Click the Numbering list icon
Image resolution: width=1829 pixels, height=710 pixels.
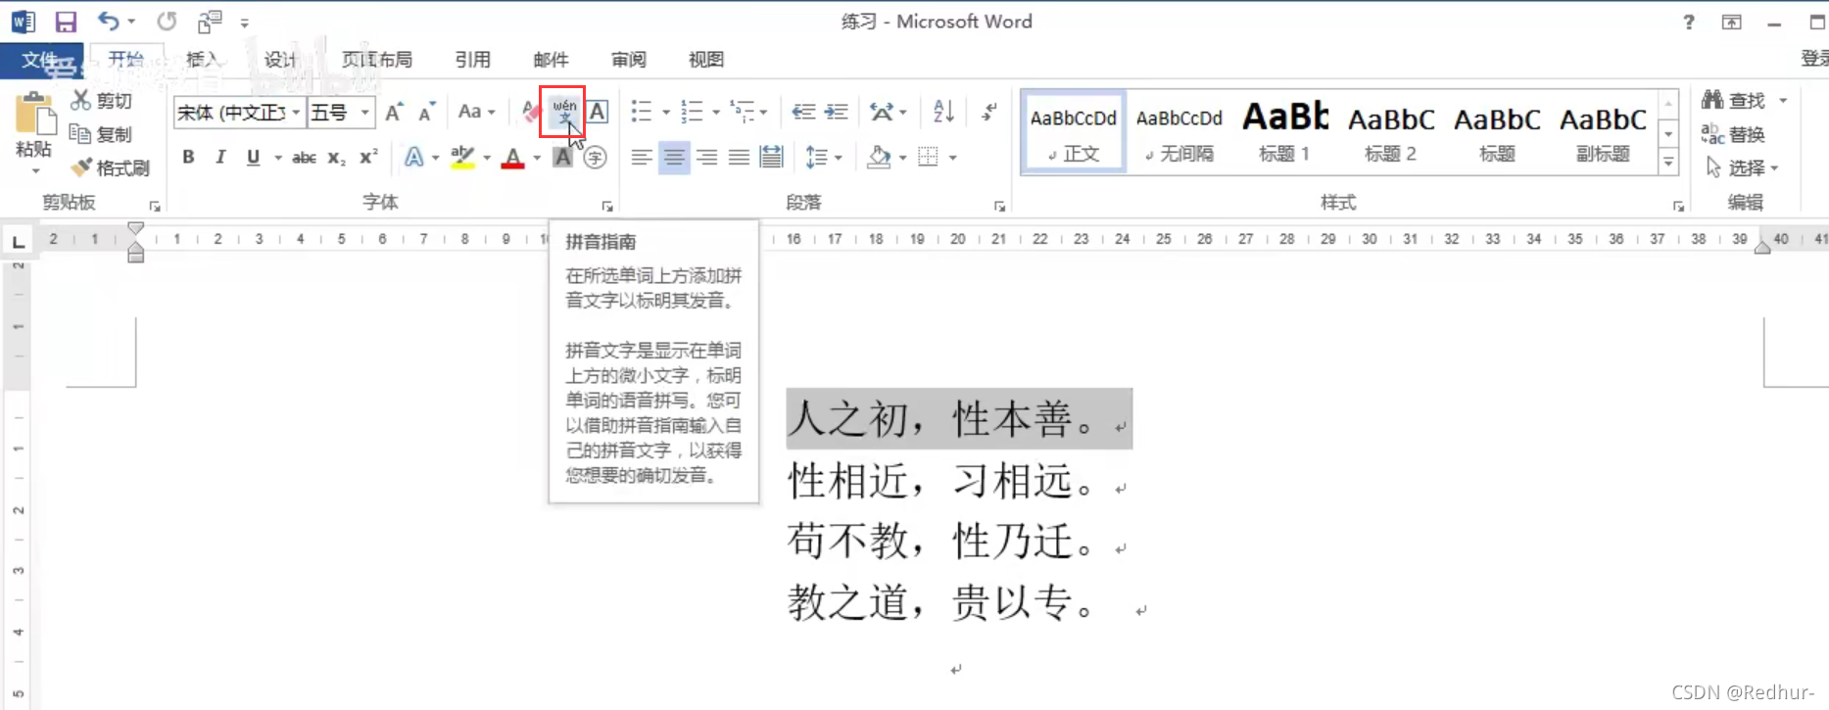click(x=692, y=112)
